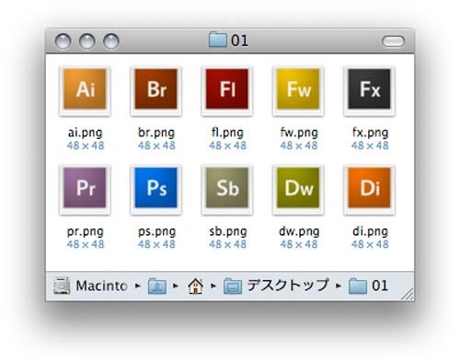Select the yellow Fw icon thumbnail
Viewport: 460px width, 364px height.
(298, 90)
